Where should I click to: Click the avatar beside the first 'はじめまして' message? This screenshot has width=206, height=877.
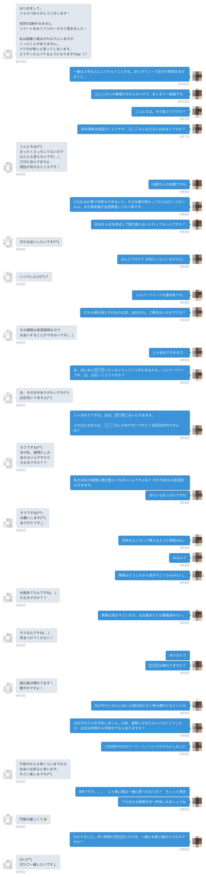[8, 54]
